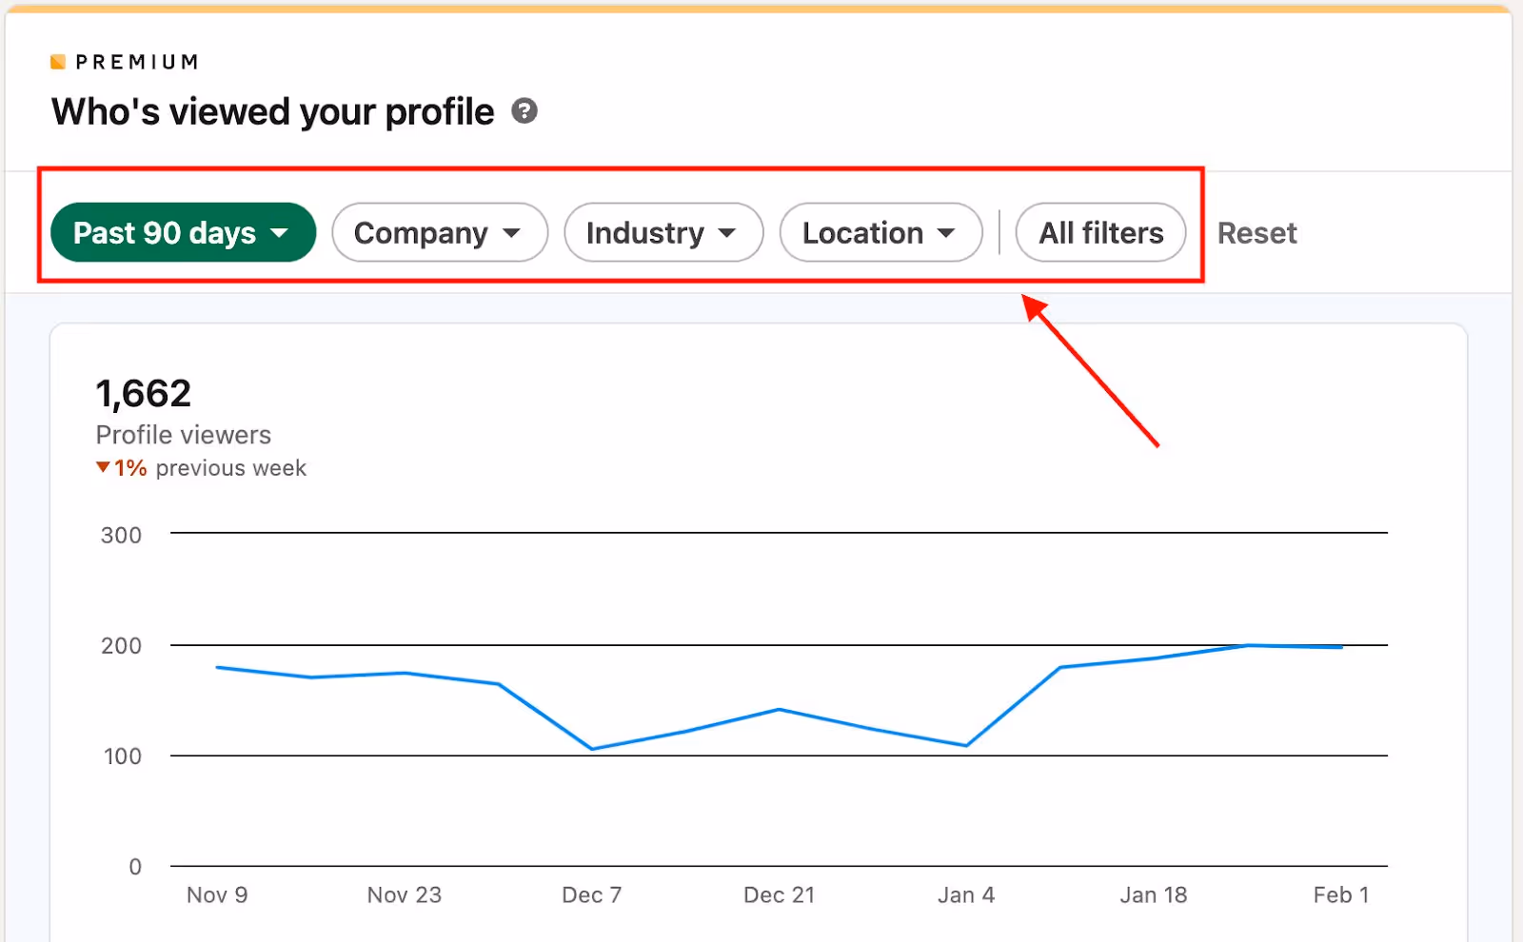Select the All filters pill
This screenshot has width=1523, height=942.
pyautogui.click(x=1100, y=232)
